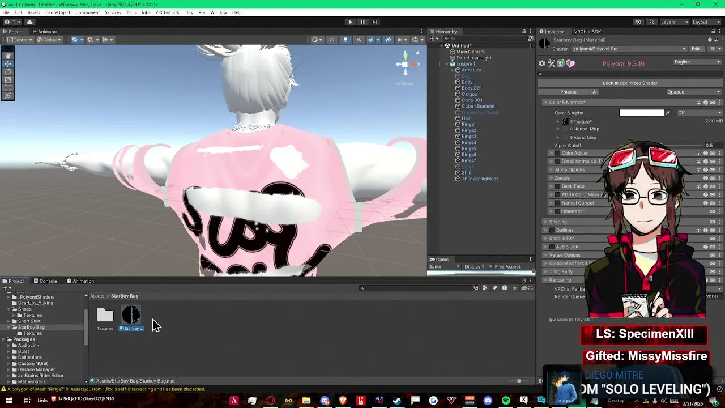Toggle Scene grid visibility
Viewport: 725px width, 408px height.
74,40
